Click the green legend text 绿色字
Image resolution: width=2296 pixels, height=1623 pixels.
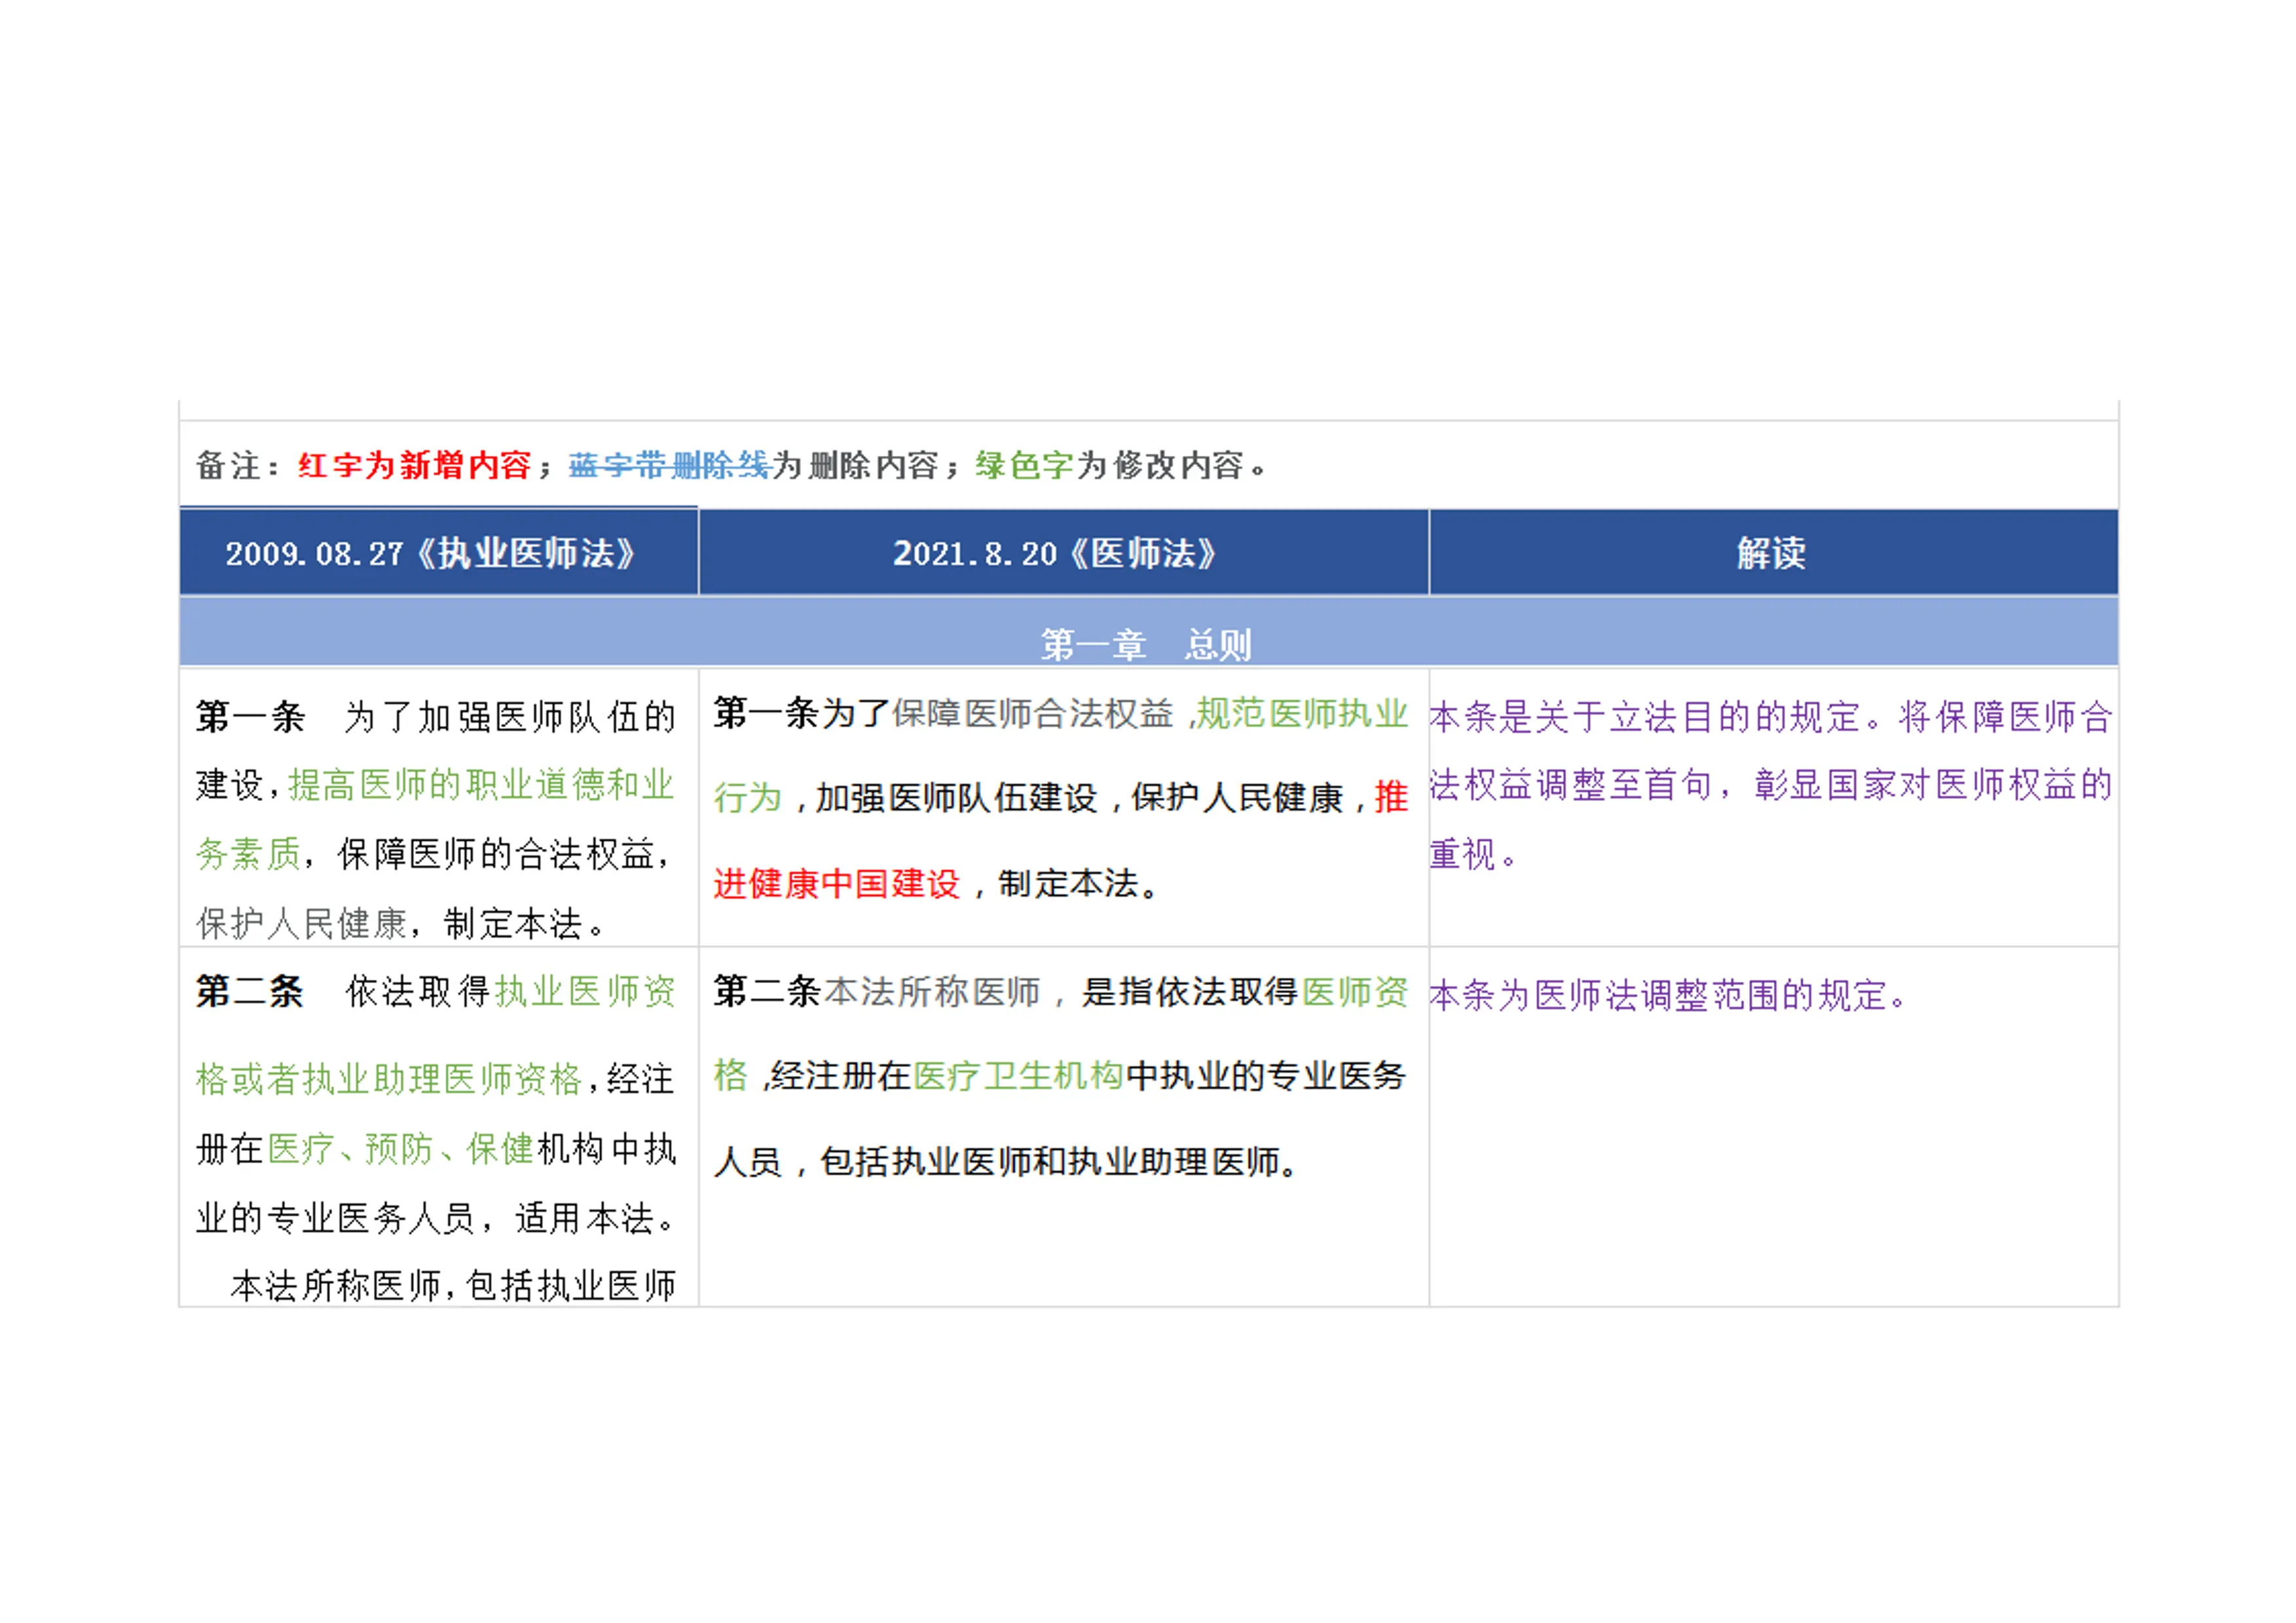[x=1024, y=465]
